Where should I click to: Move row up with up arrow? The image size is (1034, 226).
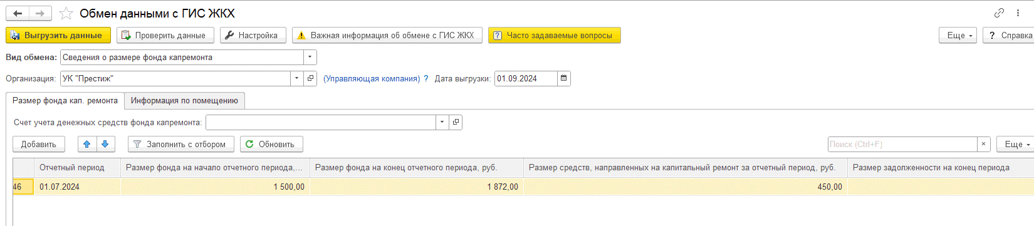tap(87, 144)
